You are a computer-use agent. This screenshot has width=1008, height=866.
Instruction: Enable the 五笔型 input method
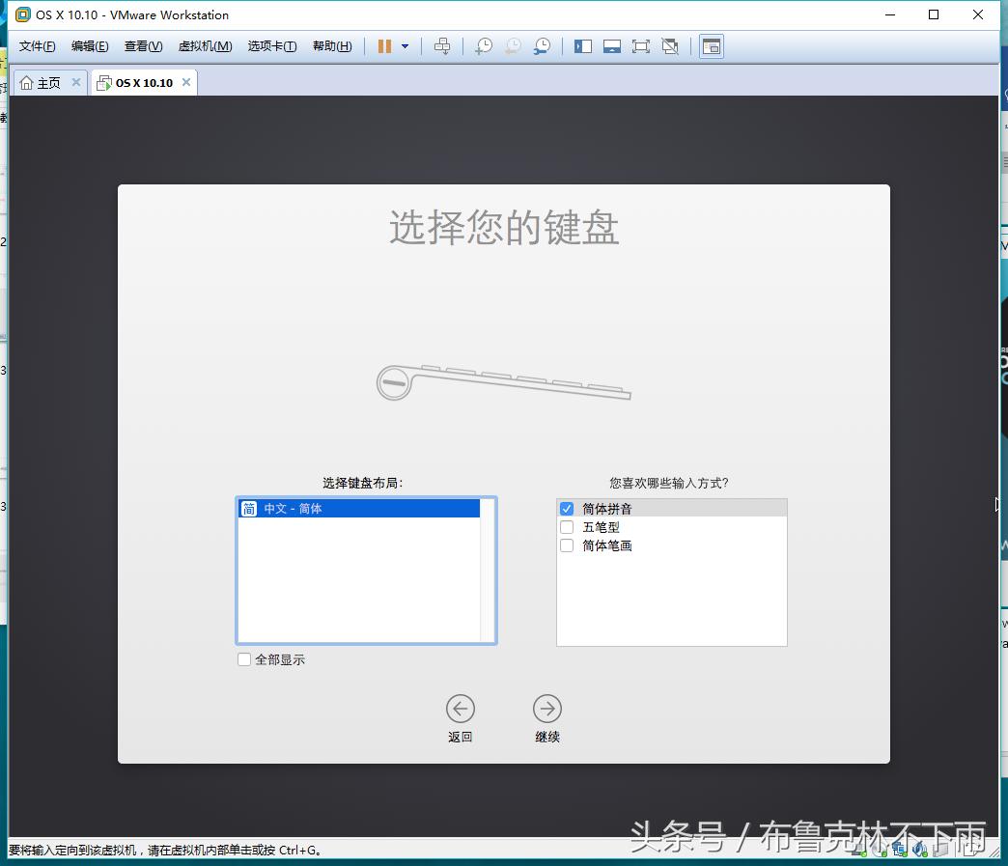[x=567, y=527]
